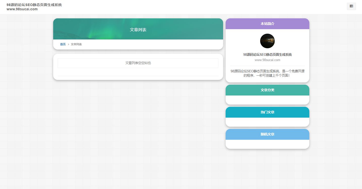This screenshot has width=362, height=189.
Task: Click the site title in the top header
Action: (34, 5)
